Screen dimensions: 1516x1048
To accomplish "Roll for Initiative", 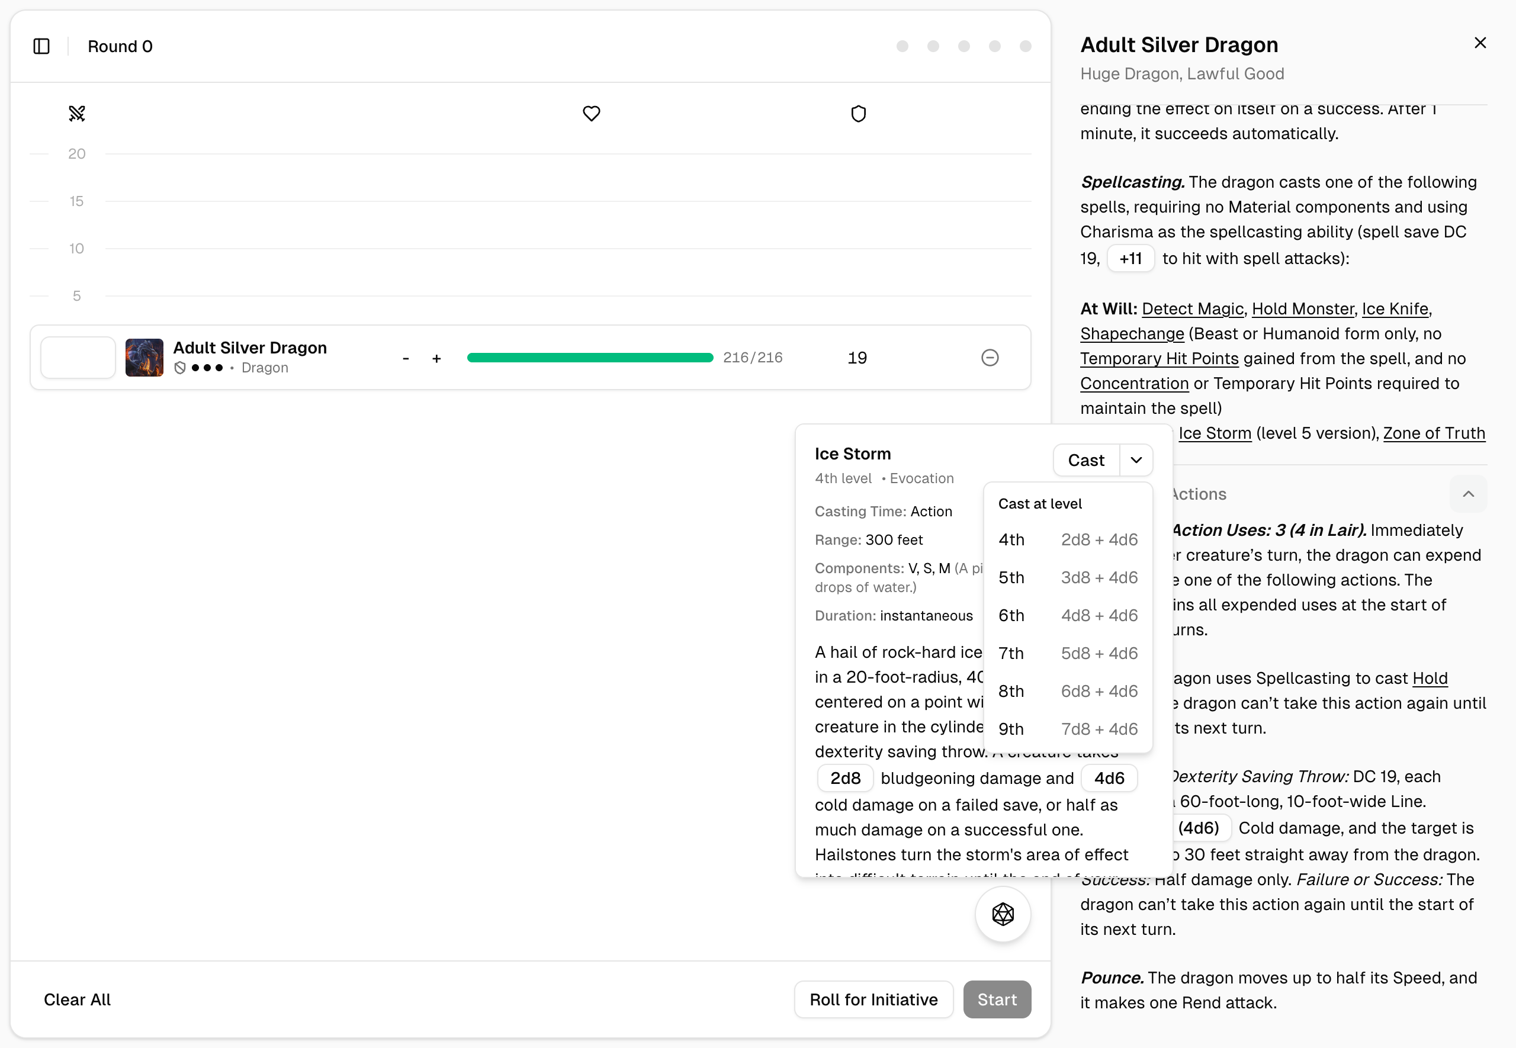I will point(873,999).
